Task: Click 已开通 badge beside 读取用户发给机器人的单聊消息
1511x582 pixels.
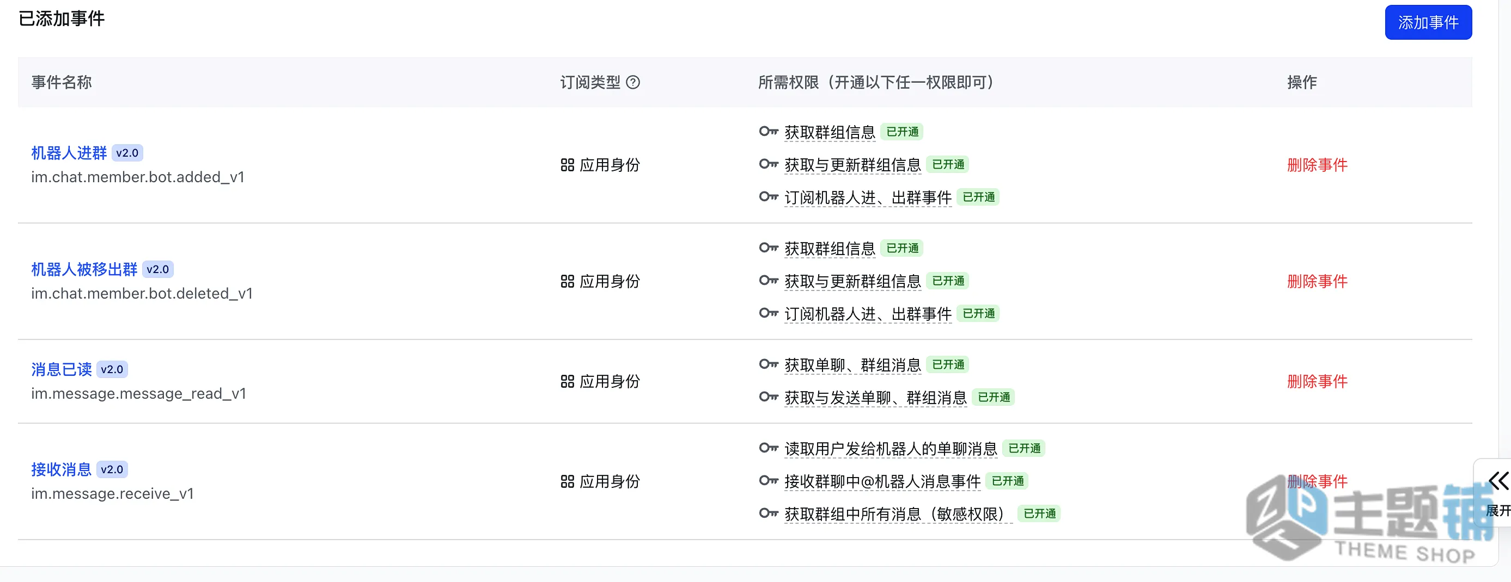Action: pyautogui.click(x=1024, y=449)
